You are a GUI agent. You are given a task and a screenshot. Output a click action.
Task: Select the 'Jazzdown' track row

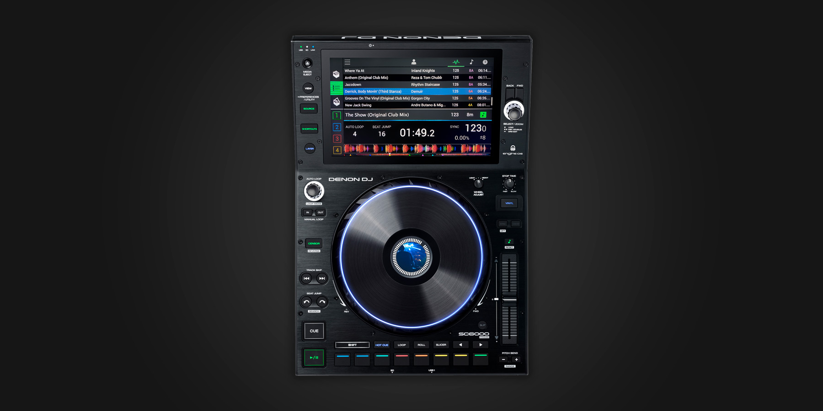pos(417,84)
